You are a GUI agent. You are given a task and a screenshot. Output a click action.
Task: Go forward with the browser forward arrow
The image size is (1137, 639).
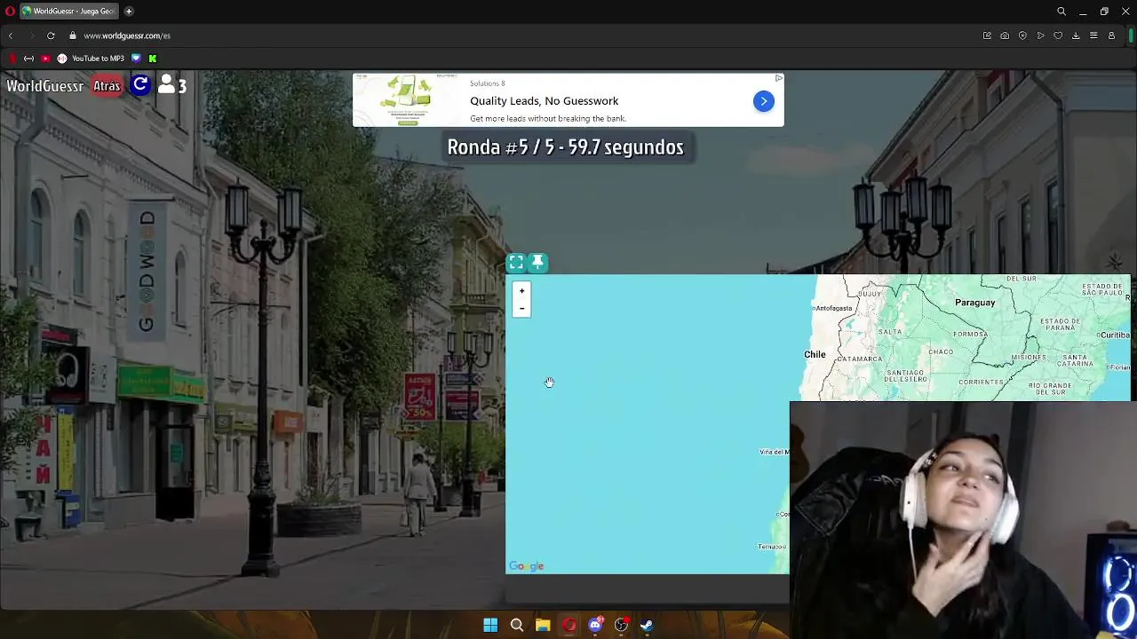tap(31, 35)
